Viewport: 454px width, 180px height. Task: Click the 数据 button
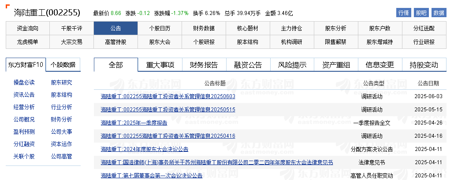439,13
